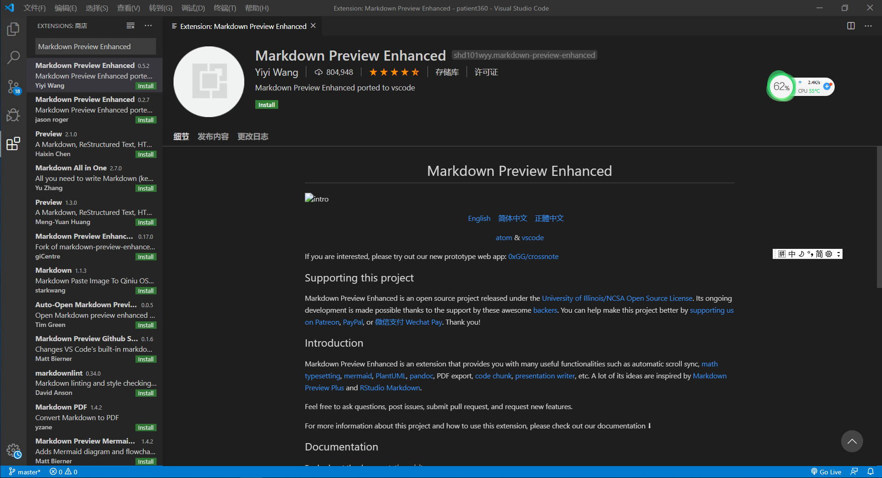Viewport: 882px width, 478px height.
Task: Open errors and warnings count in status bar
Action: pos(63,472)
